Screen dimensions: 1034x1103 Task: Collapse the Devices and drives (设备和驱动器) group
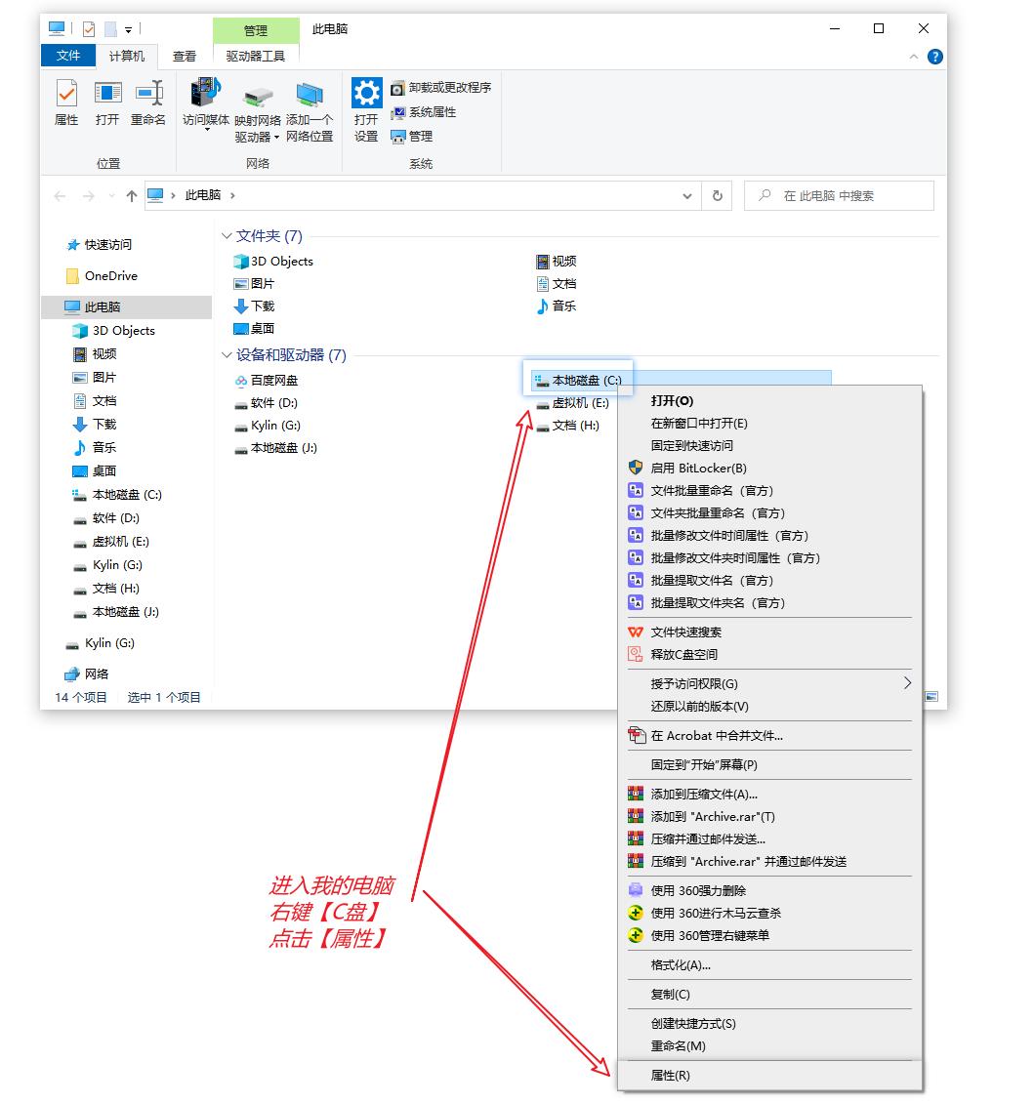point(227,355)
